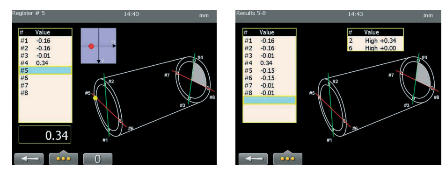Click the #8 measurement point on Results cylinder
This screenshot has width=446, height=172.
coord(432,88)
